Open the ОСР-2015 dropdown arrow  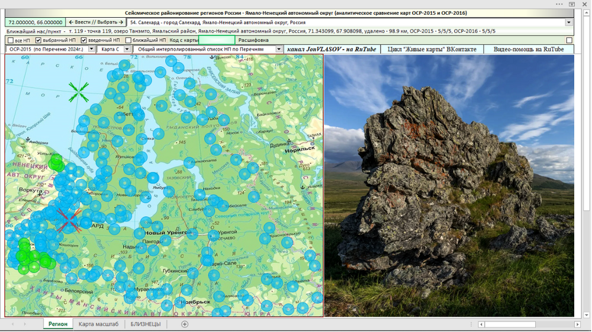[x=91, y=49]
